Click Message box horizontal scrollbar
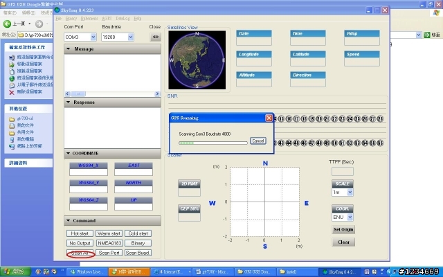The height and width of the screenshot is (277, 443). pos(112,93)
